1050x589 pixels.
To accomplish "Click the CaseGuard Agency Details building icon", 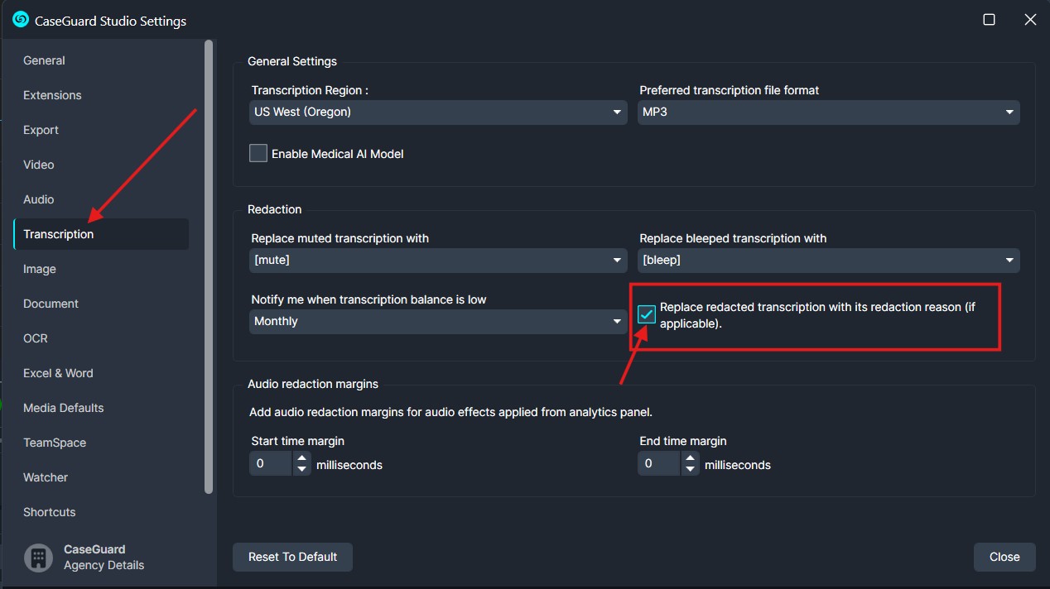I will (37, 558).
